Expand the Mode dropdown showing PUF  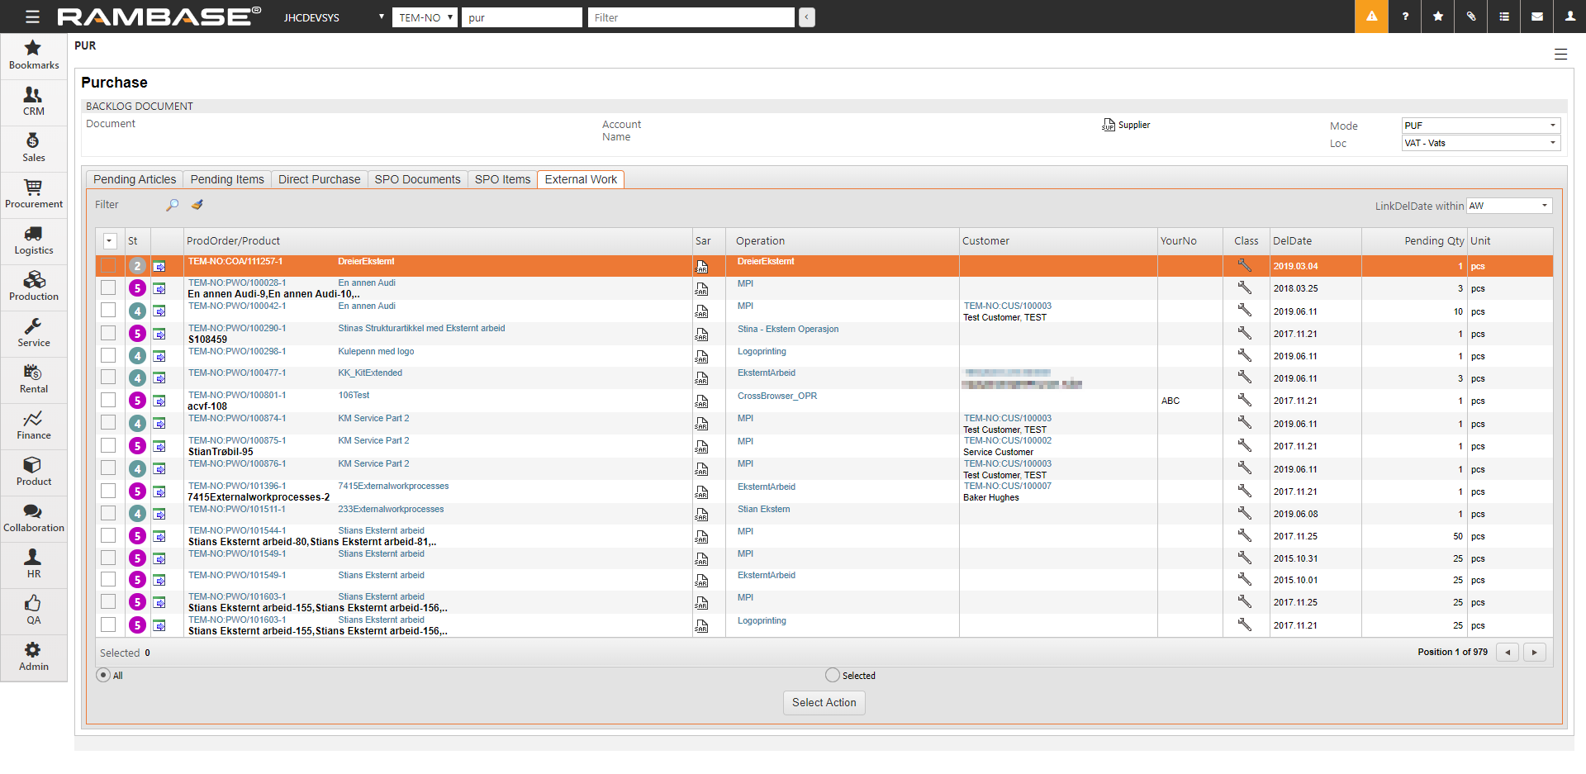(1480, 126)
